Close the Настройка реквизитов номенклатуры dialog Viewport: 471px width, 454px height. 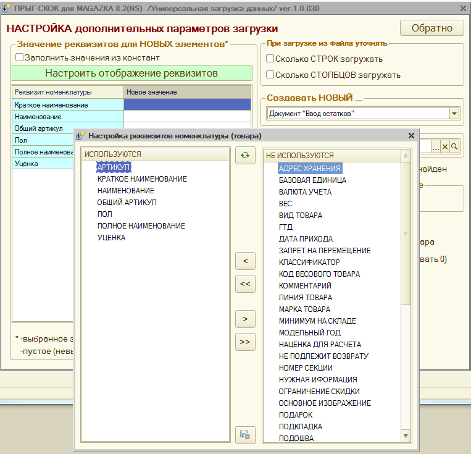[x=411, y=136]
